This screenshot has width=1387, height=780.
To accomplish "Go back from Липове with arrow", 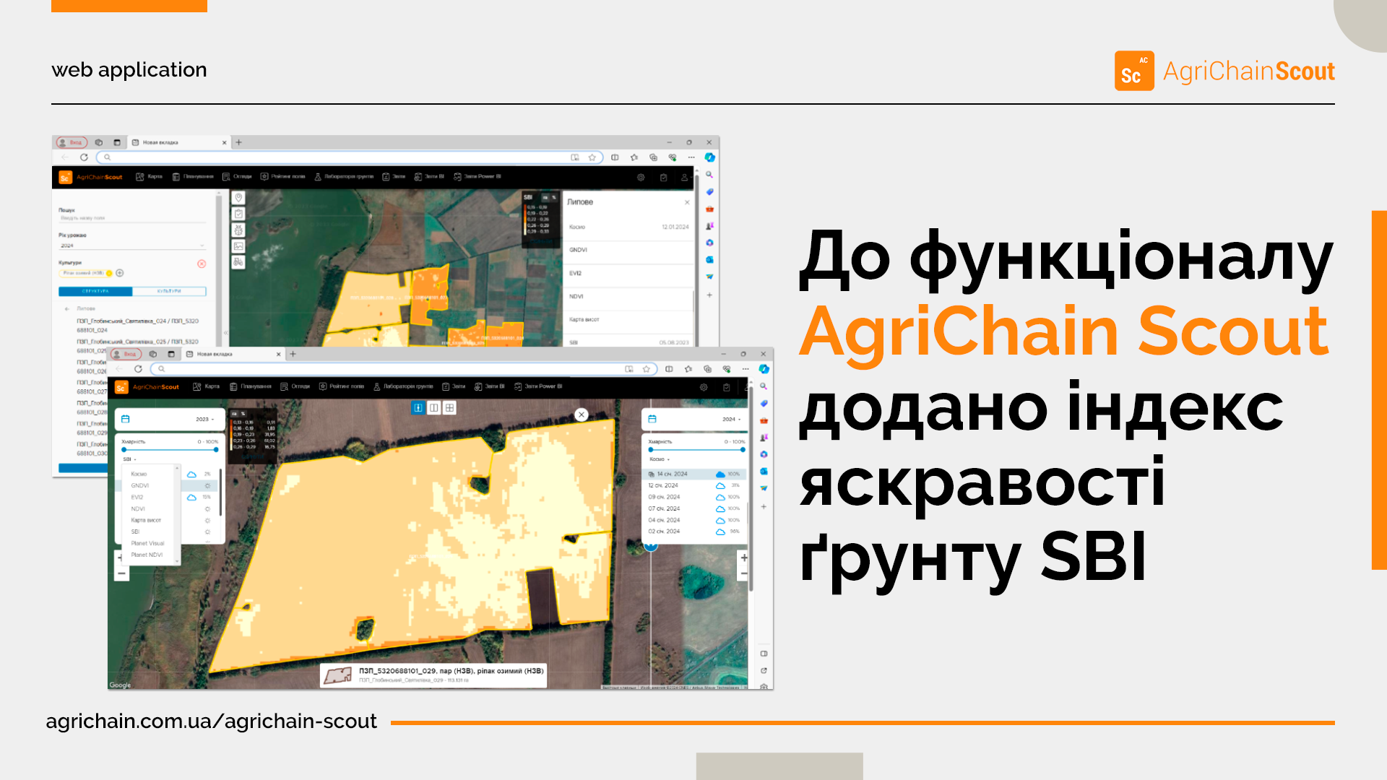I will pos(67,308).
